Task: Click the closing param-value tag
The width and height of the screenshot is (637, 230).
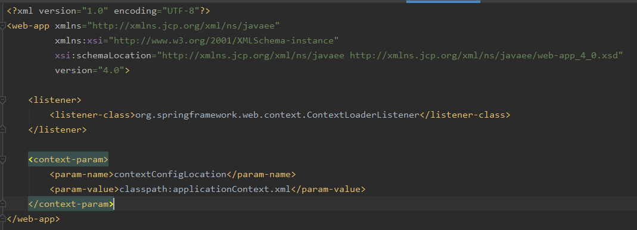Action: 328,189
